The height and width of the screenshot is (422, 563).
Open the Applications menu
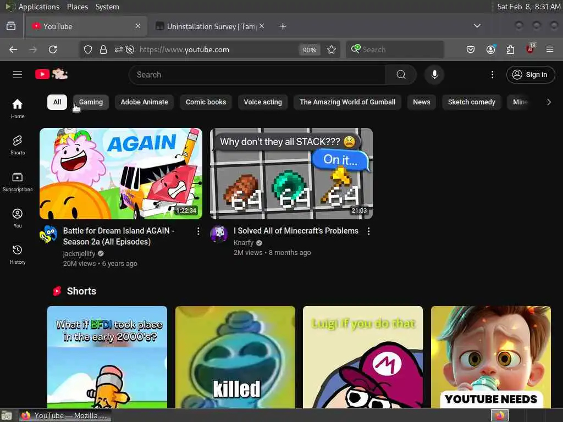[39, 7]
